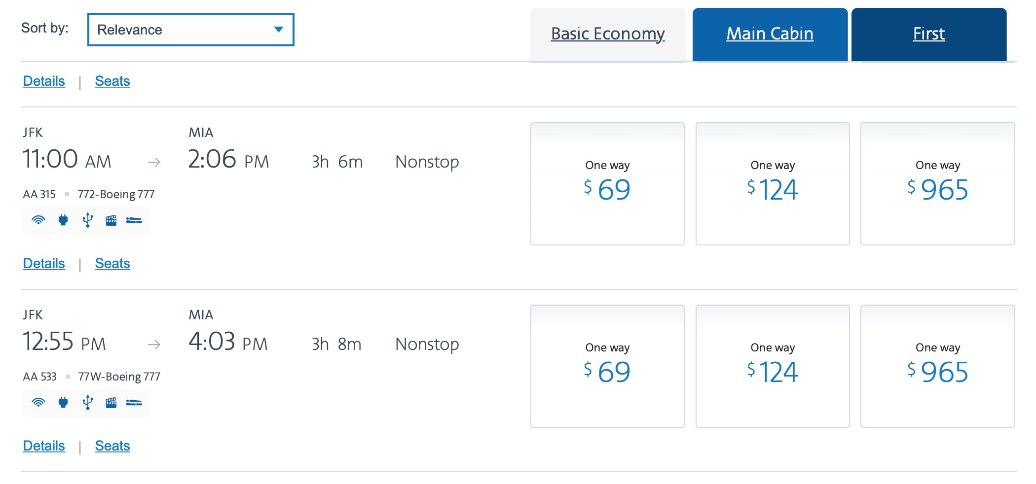
Task: Click Wi-Fi icon for flight AA 533
Action: point(38,402)
